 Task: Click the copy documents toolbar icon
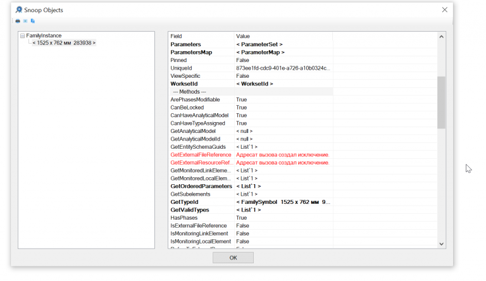33,21
